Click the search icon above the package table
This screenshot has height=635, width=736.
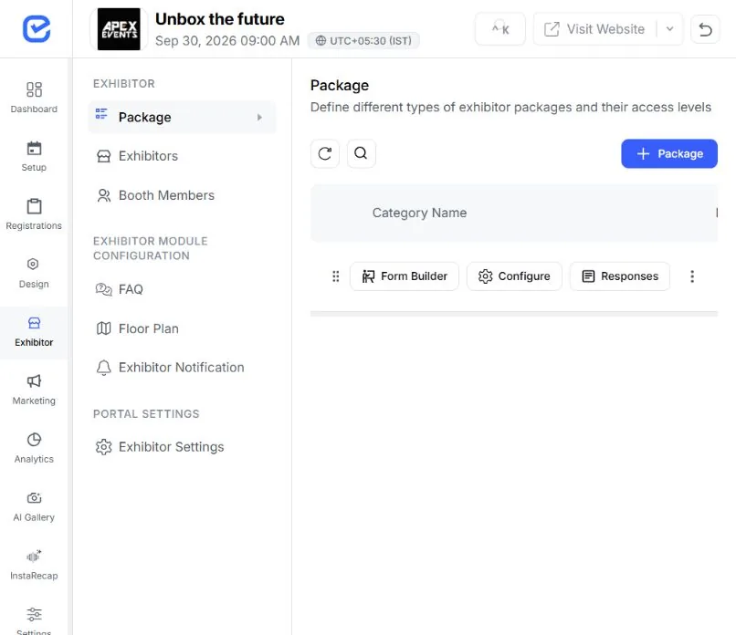[x=361, y=153]
